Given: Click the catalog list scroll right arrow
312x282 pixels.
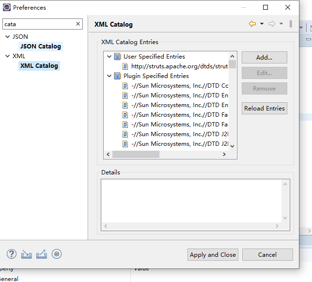Looking at the screenshot, I should (x=224, y=154).
